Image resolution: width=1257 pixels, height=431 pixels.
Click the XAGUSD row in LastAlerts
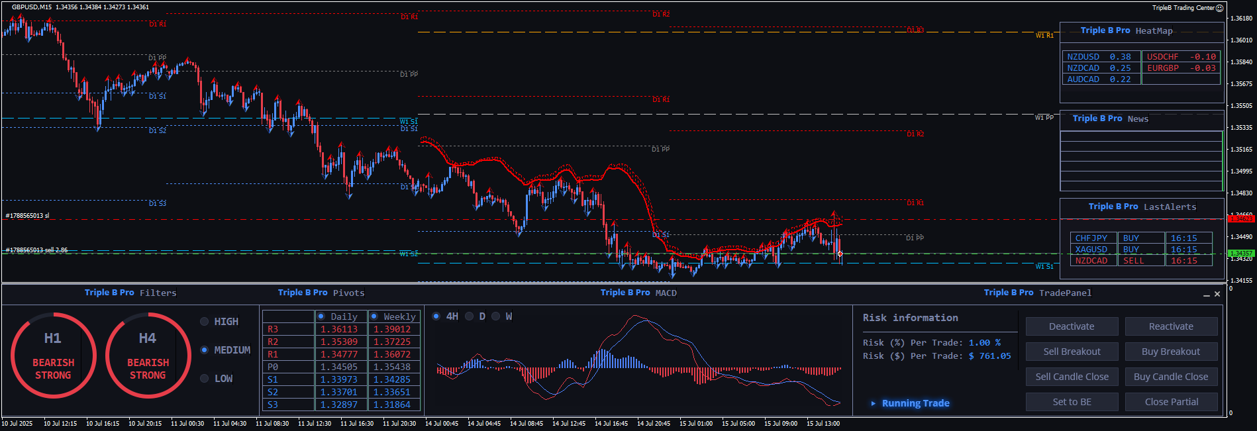(1091, 250)
